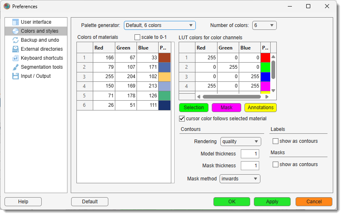Click Blue value 111 of material 6
Viewport: 343px width, 216px height.
pos(148,105)
